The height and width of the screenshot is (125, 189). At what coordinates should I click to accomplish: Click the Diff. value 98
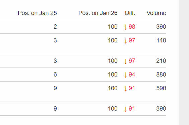[132, 27]
